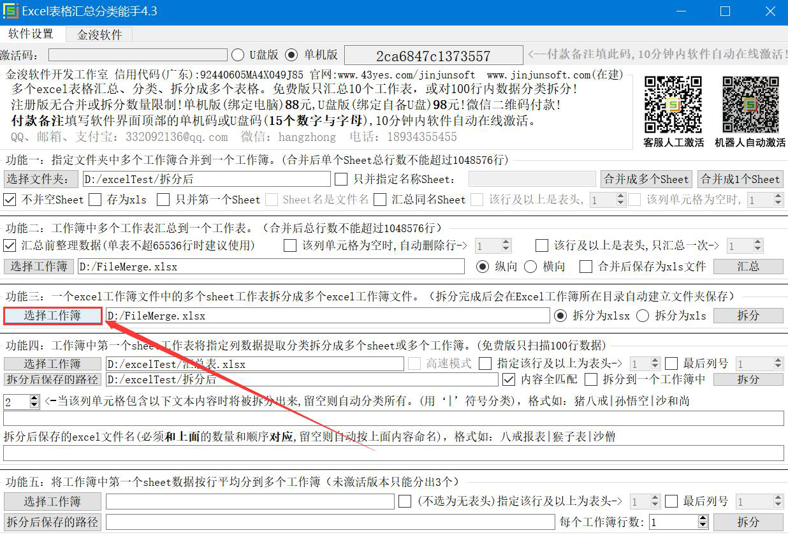Click the 只汇总一次 row number spinner

point(745,246)
